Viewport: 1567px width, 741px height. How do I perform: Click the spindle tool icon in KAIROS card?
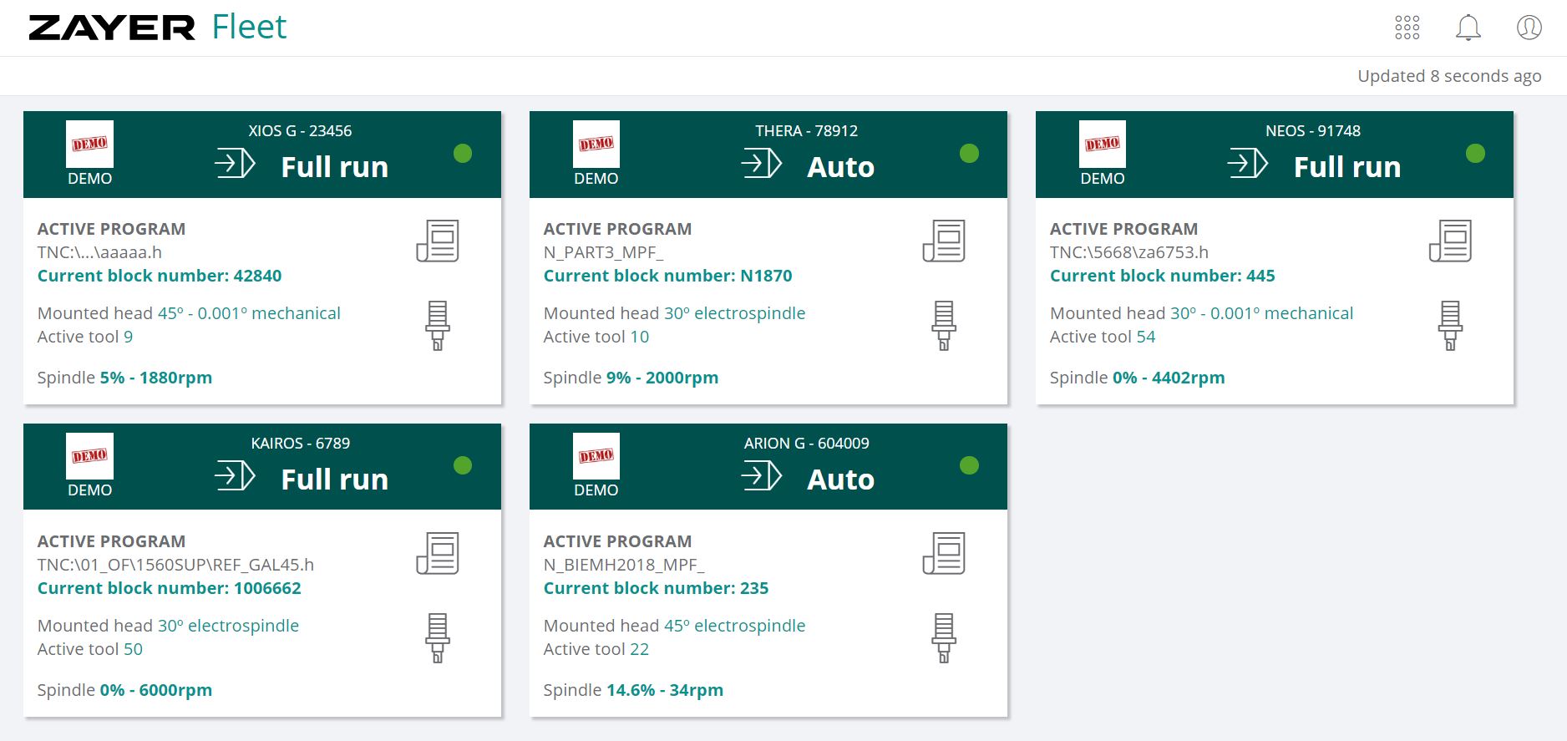438,638
